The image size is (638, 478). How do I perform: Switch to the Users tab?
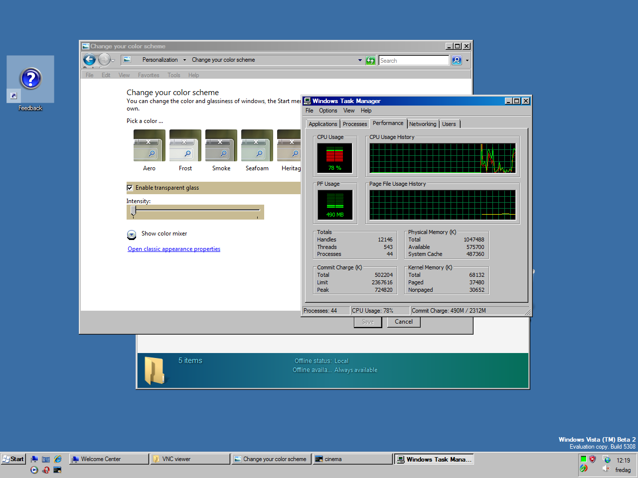449,124
